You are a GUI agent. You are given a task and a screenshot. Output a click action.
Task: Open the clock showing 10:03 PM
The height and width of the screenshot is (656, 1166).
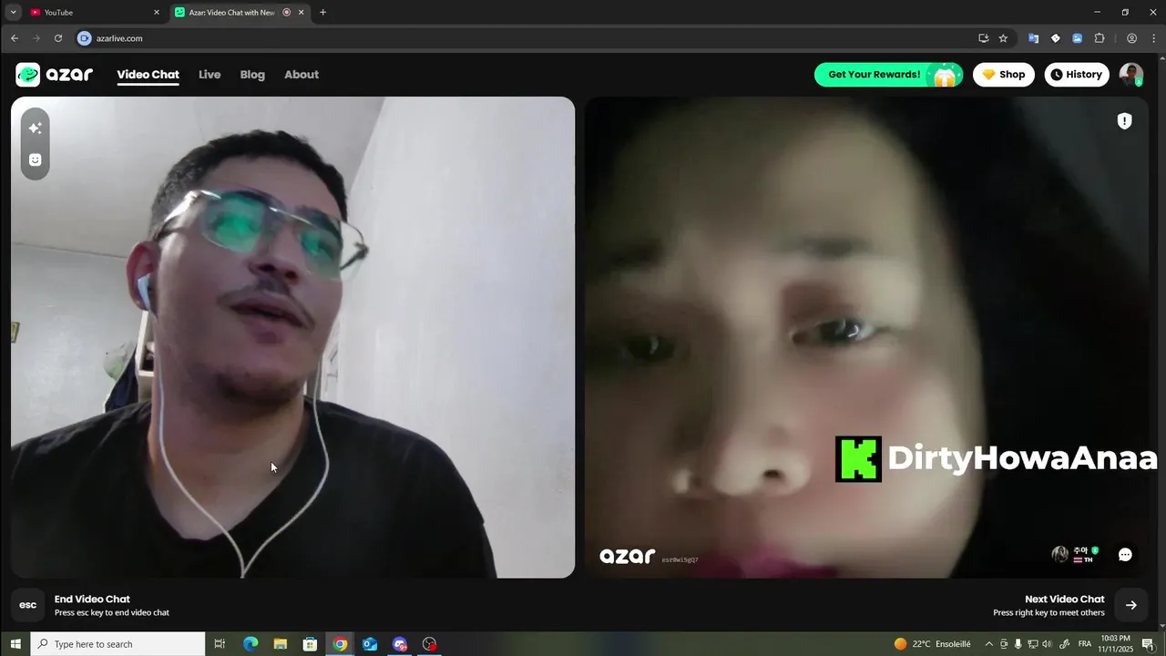(1115, 644)
